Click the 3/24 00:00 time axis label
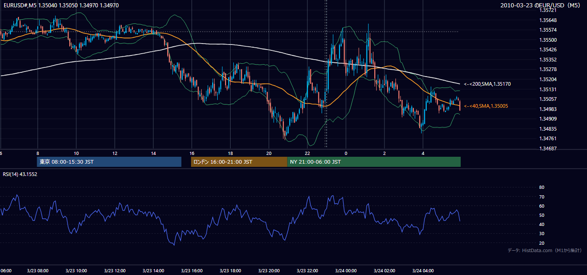This screenshot has height=275, width=587. pos(346,271)
